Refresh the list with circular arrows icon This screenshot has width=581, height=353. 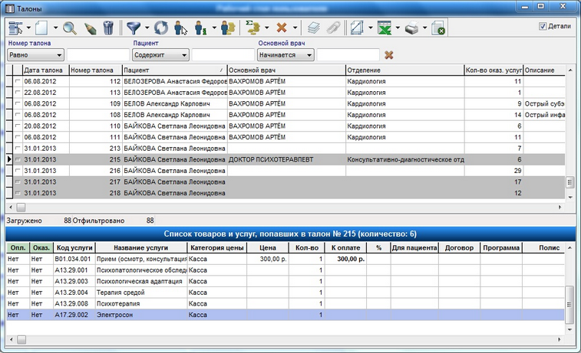click(161, 28)
